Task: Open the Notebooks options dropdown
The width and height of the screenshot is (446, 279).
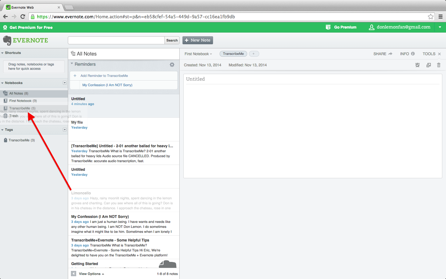Action: (x=65, y=83)
